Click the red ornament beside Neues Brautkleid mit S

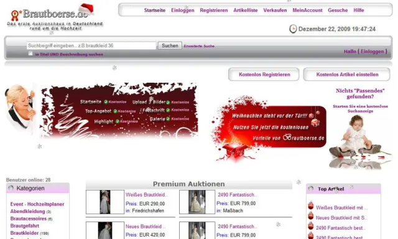(x=311, y=215)
